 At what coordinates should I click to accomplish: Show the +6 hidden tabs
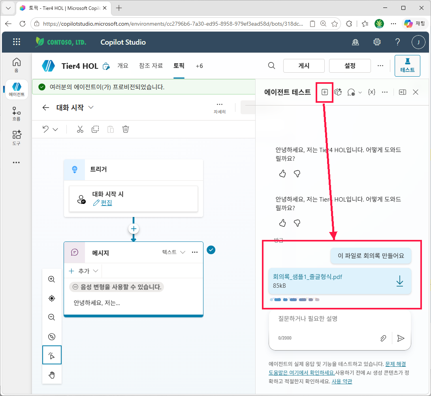pos(199,66)
